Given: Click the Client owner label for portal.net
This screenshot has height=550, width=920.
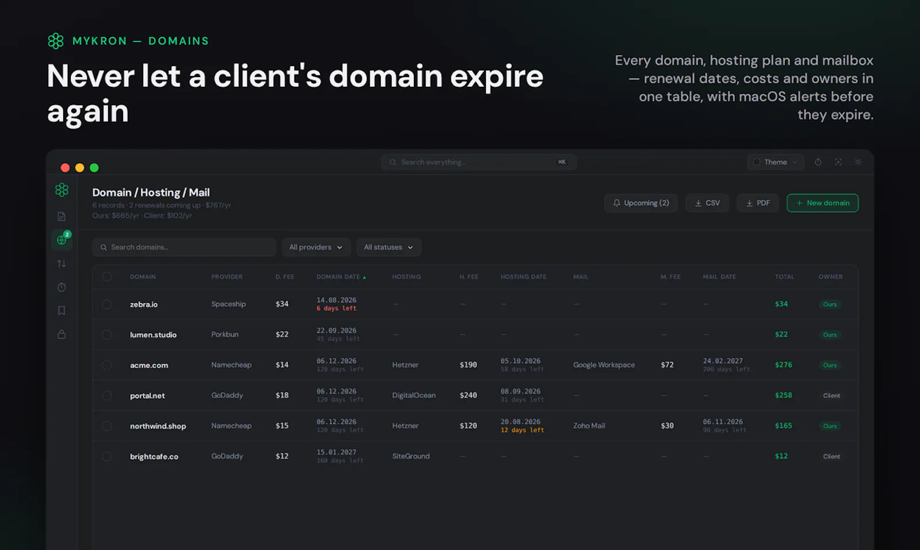Looking at the screenshot, I should 831,396.
